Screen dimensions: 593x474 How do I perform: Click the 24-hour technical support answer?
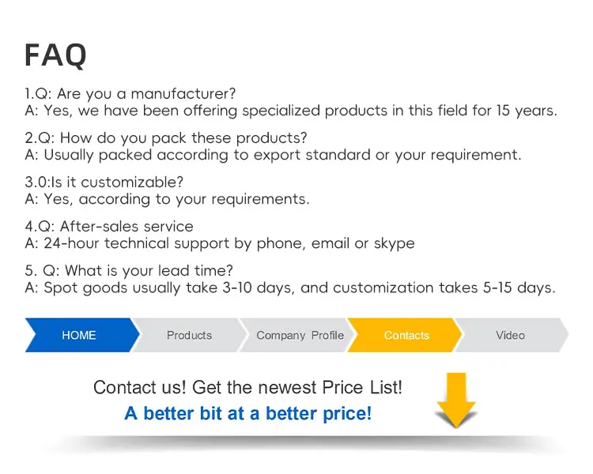click(x=220, y=243)
